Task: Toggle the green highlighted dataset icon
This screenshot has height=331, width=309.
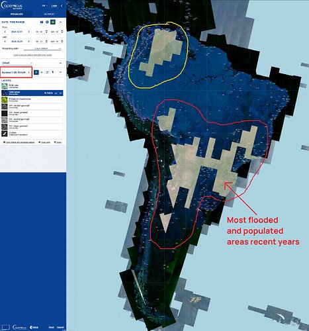Action: (36, 72)
